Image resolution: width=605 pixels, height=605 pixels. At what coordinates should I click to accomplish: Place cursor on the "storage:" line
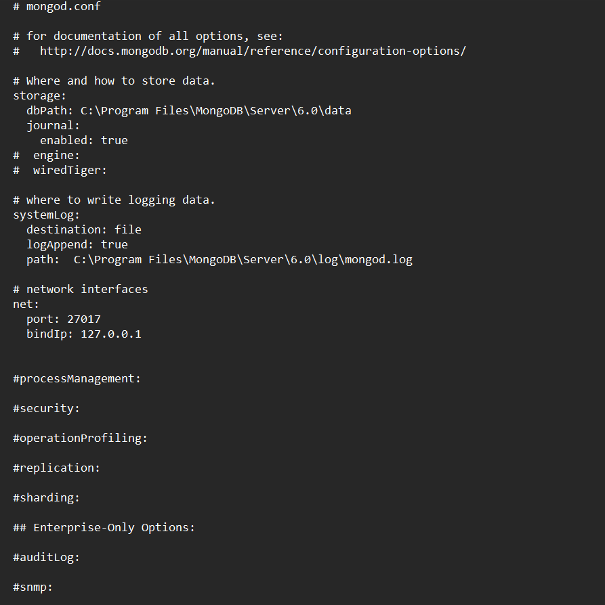point(40,95)
